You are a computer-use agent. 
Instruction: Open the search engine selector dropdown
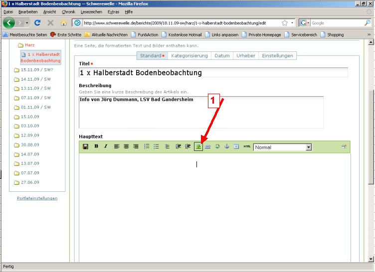click(305, 23)
